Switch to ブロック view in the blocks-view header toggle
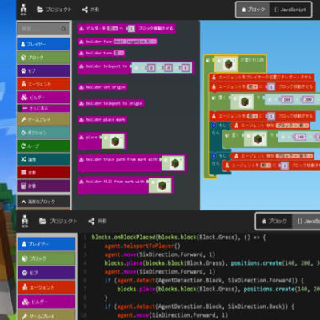 click(x=254, y=10)
